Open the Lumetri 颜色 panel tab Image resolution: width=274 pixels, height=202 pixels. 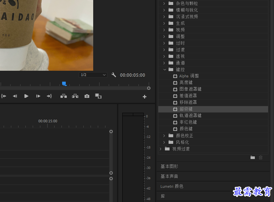(172, 186)
